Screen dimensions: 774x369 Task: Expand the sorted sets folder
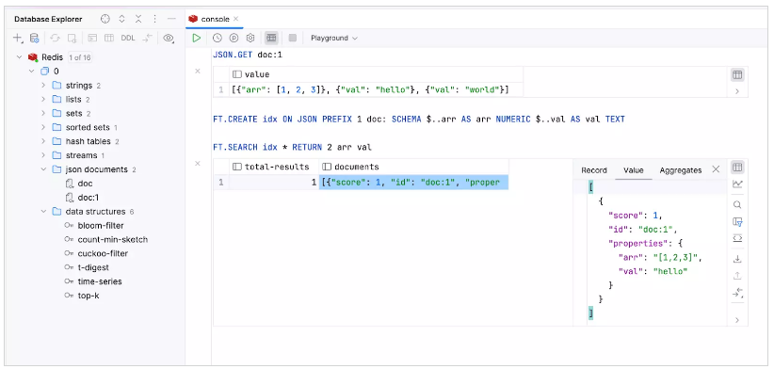tap(43, 127)
